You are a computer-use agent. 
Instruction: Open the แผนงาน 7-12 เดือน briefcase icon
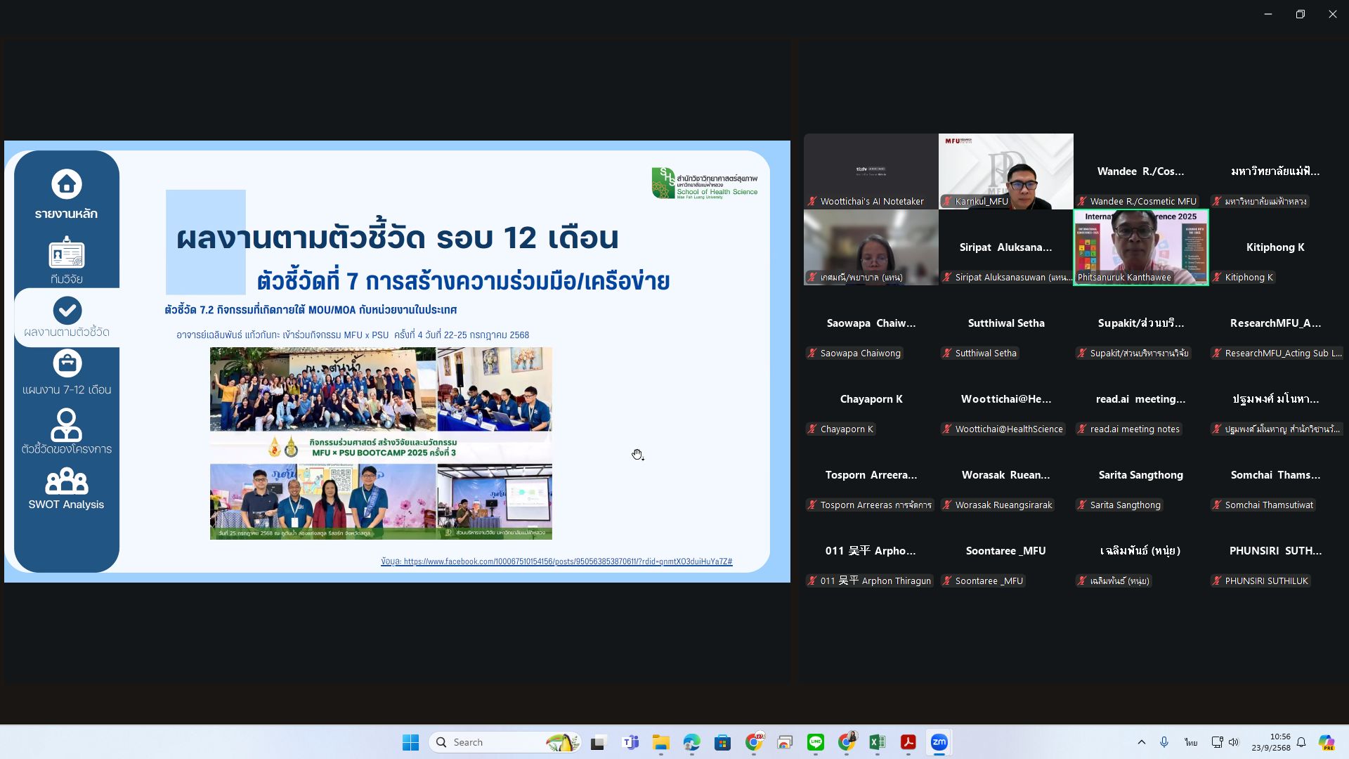tap(67, 364)
